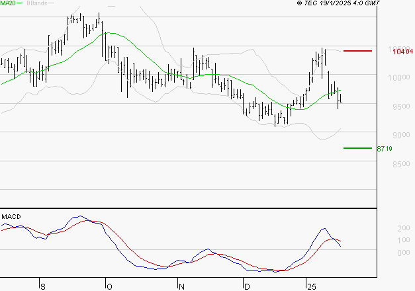Click the O month marker on time axis
The width and height of the screenshot is (415, 291).
pyautogui.click(x=109, y=287)
